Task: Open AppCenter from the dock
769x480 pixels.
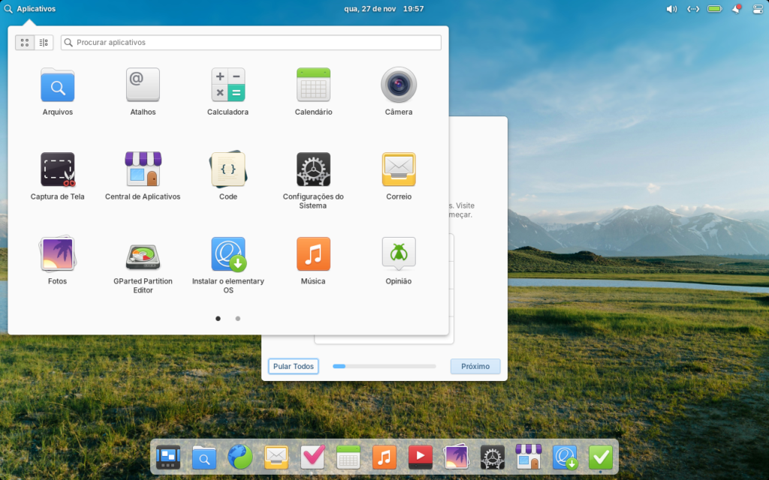Action: pos(529,457)
